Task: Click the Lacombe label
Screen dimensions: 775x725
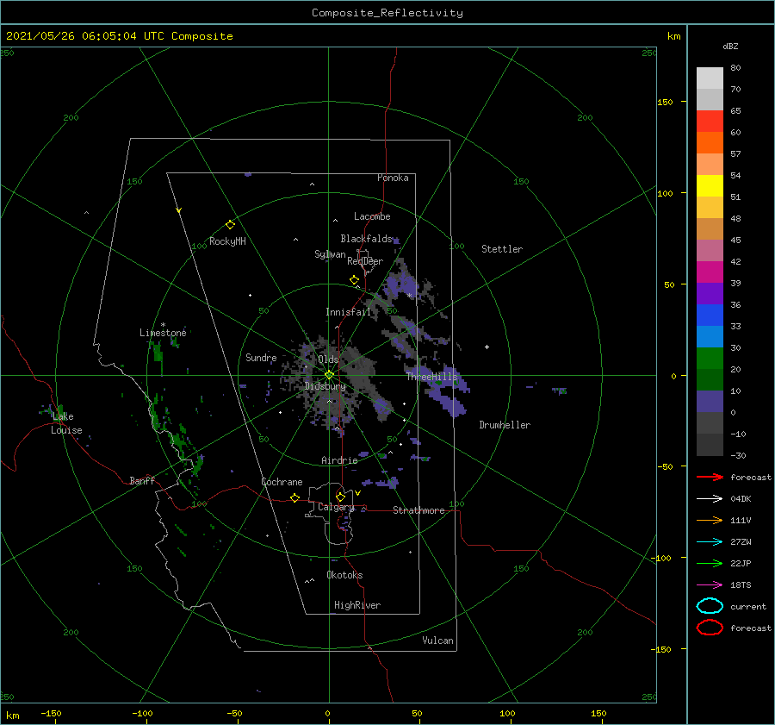Action: (372, 216)
